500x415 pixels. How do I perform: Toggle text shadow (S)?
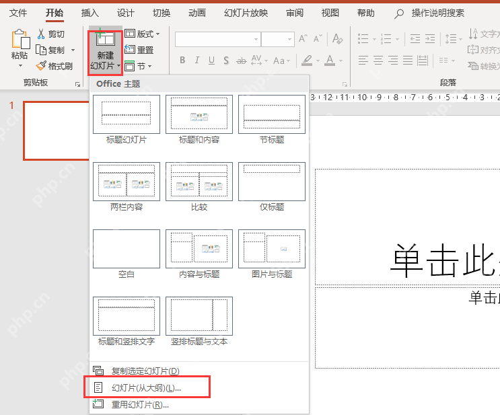point(226,61)
